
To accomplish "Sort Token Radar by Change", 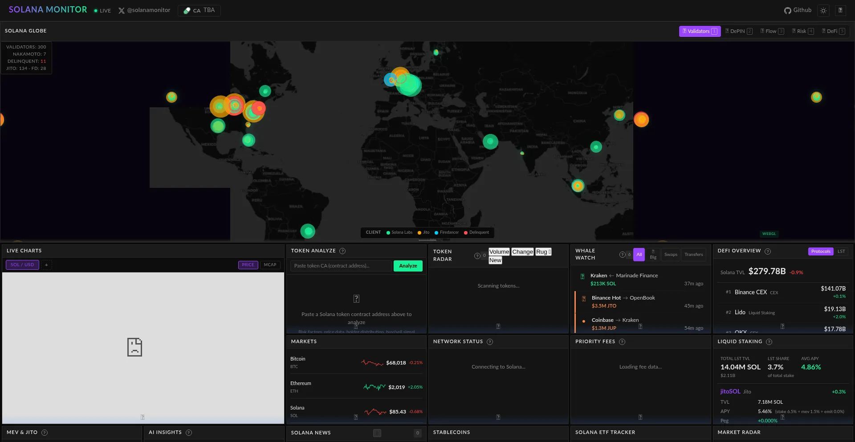I will click(x=522, y=251).
